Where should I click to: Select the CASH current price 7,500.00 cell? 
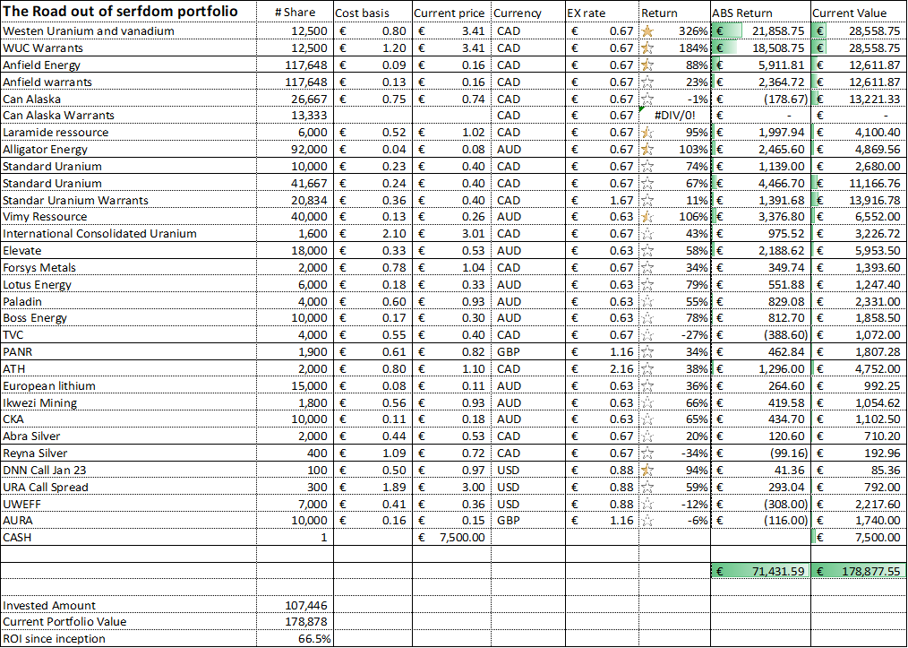(451, 537)
